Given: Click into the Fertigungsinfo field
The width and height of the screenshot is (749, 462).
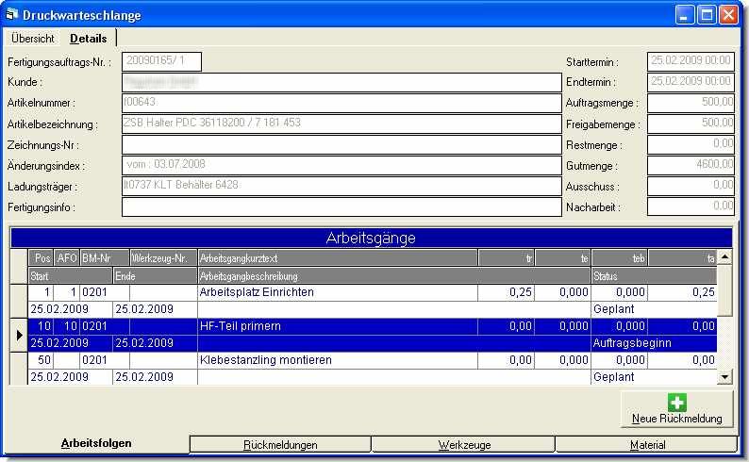Looking at the screenshot, I should [341, 206].
